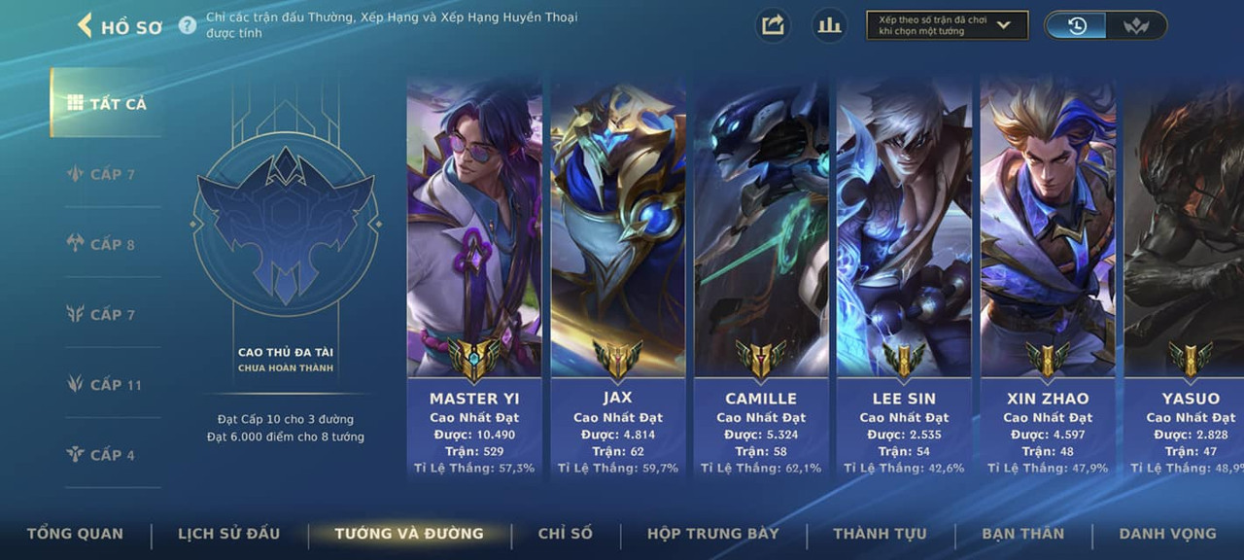Click the Jax mastery emblem icon

tap(617, 360)
